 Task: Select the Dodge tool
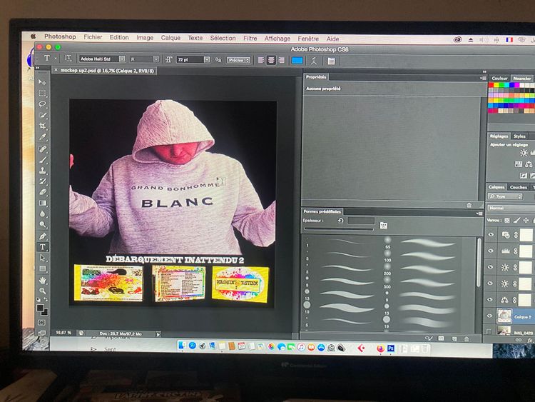pyautogui.click(x=42, y=225)
